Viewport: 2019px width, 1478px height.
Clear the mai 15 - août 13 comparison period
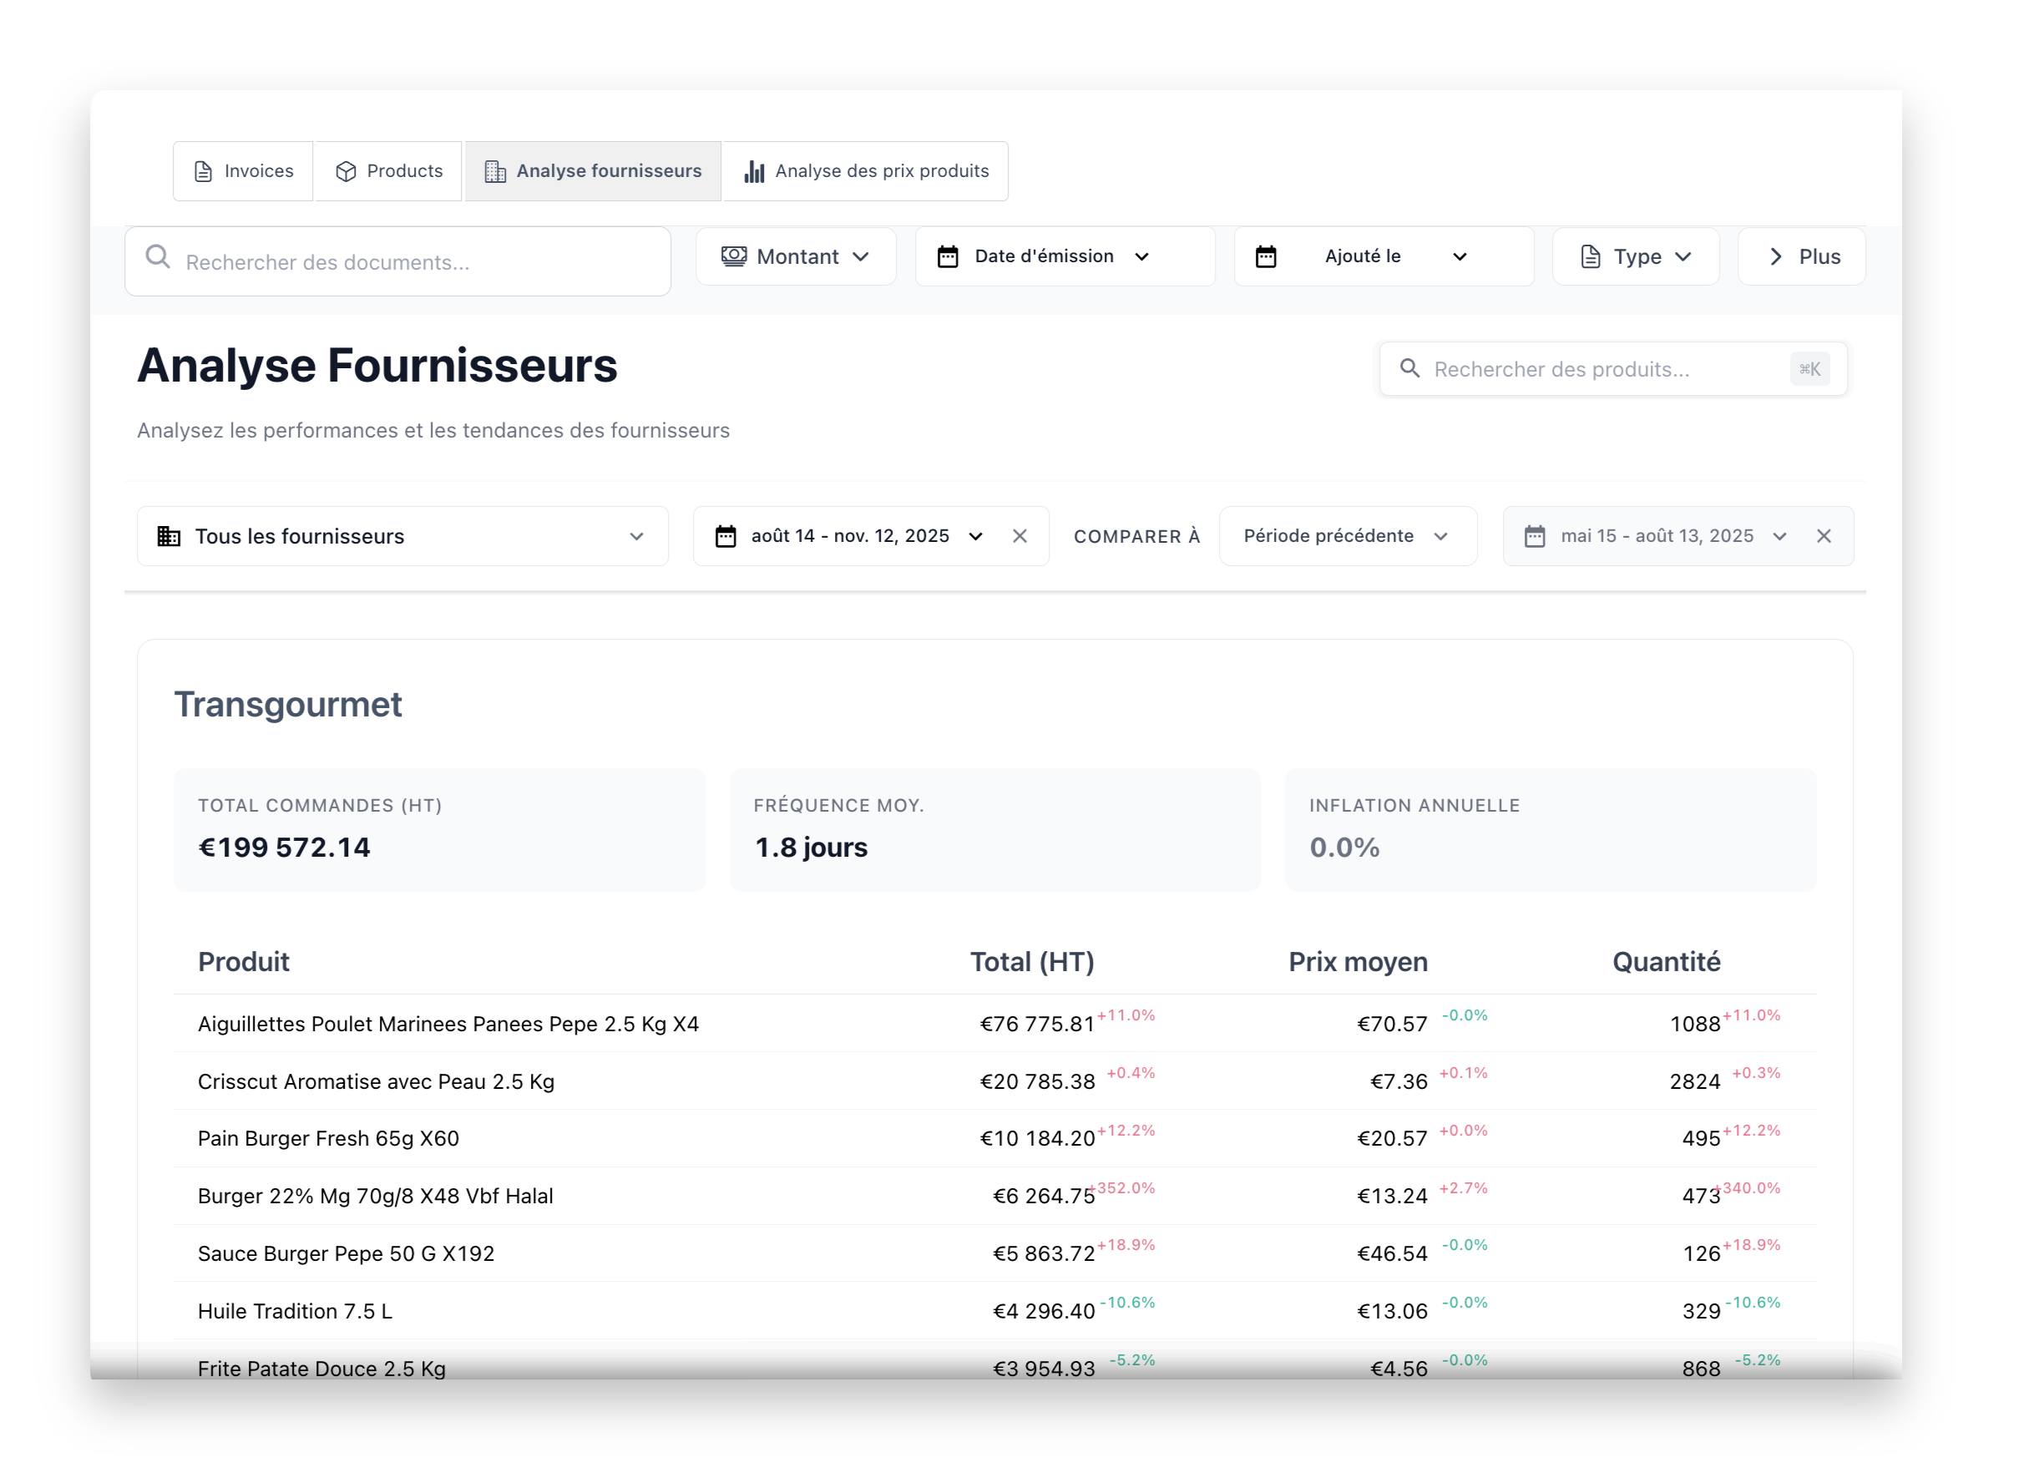click(1824, 535)
